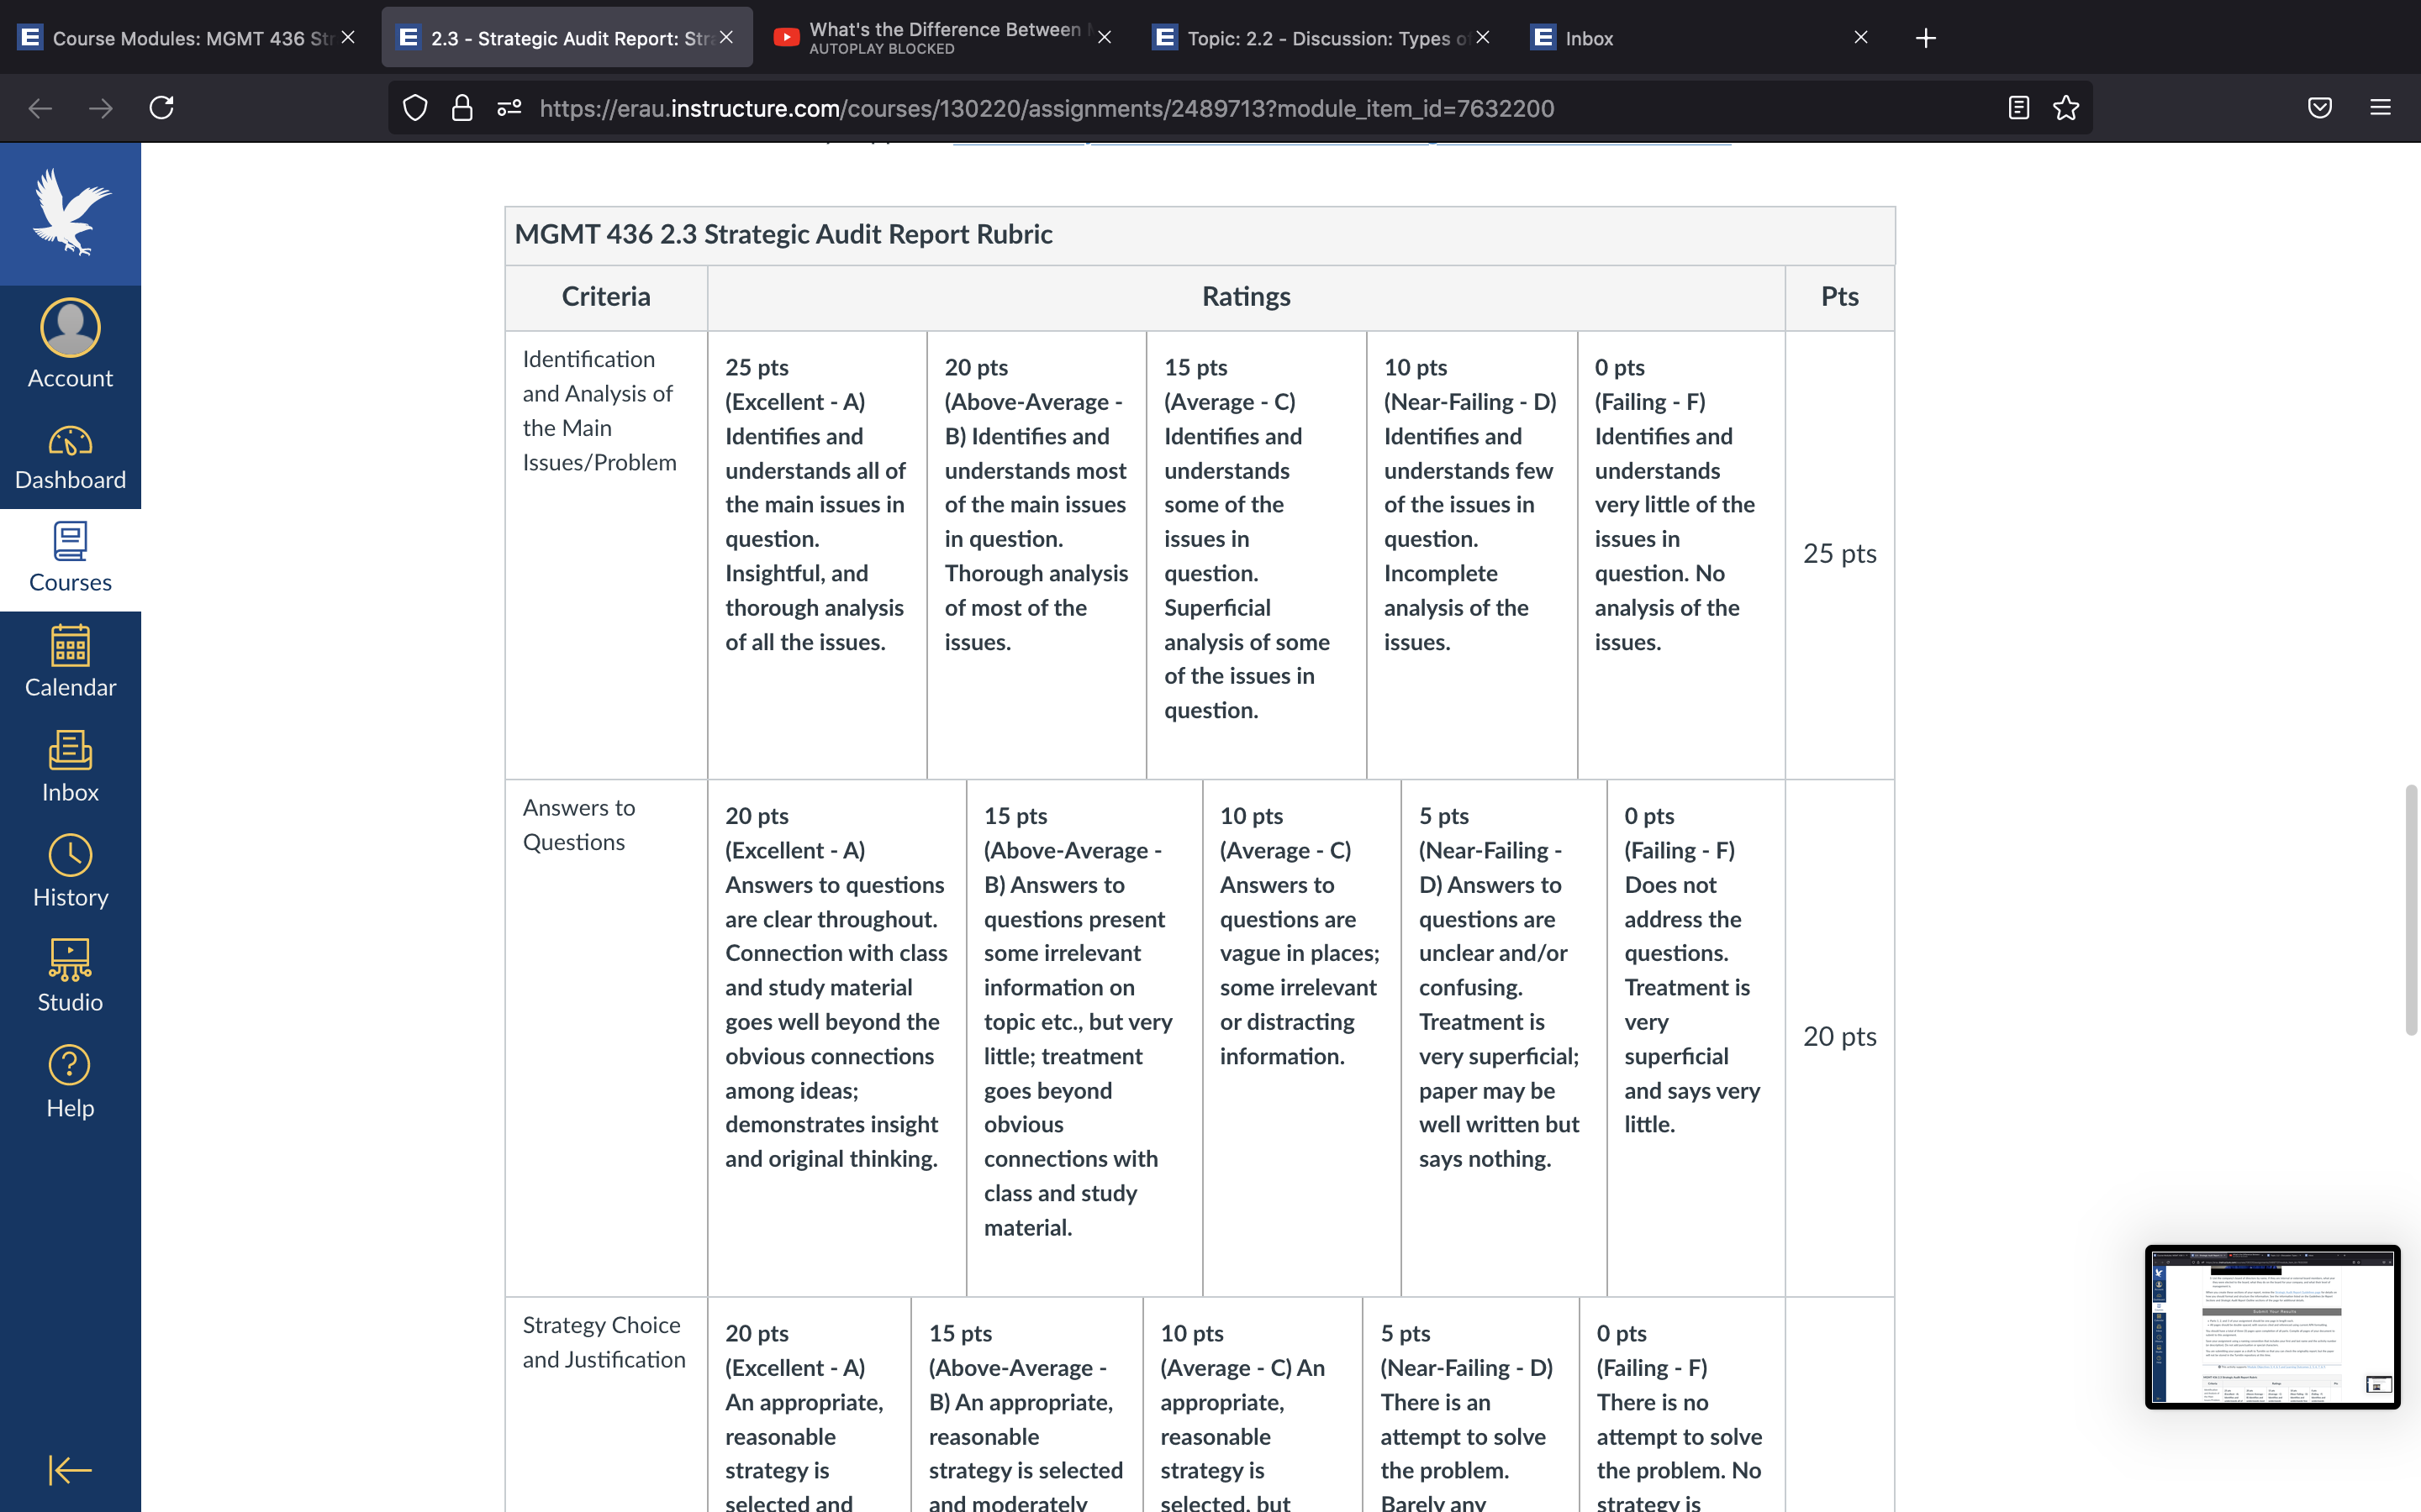Open the Courses menu icon
This screenshot has width=2421, height=1512.
pos(70,541)
